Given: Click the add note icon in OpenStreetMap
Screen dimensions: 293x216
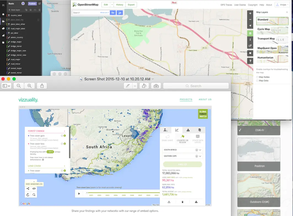Looking at the screenshot, I should click(x=250, y=53).
